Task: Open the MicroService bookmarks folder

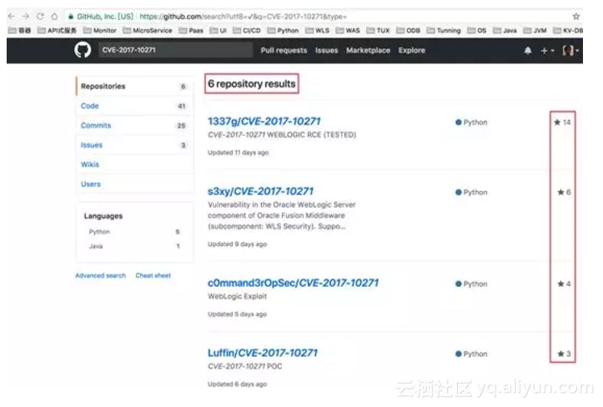Action: tap(148, 30)
